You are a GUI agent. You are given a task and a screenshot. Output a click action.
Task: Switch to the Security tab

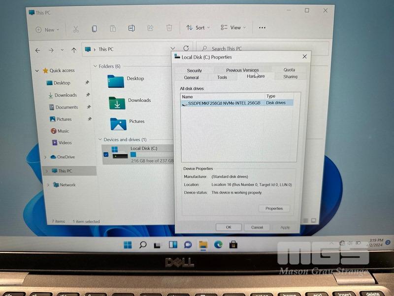click(x=195, y=71)
